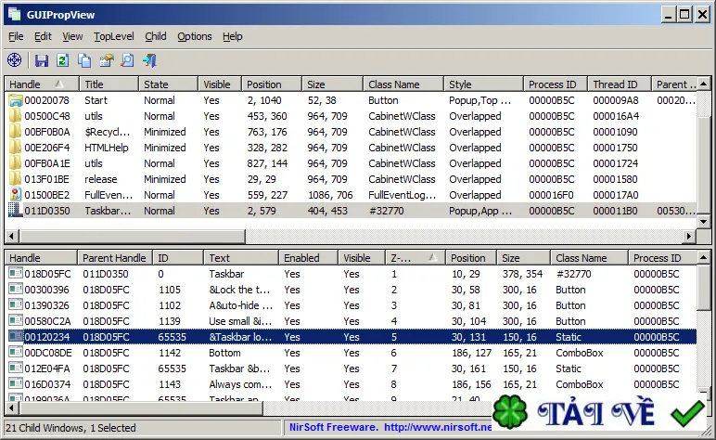This screenshot has height=440, width=716.
Task: Click the window icon of child row 01390326
Action: coord(16,305)
